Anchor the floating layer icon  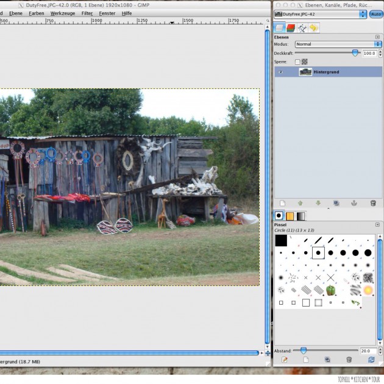tap(354, 203)
